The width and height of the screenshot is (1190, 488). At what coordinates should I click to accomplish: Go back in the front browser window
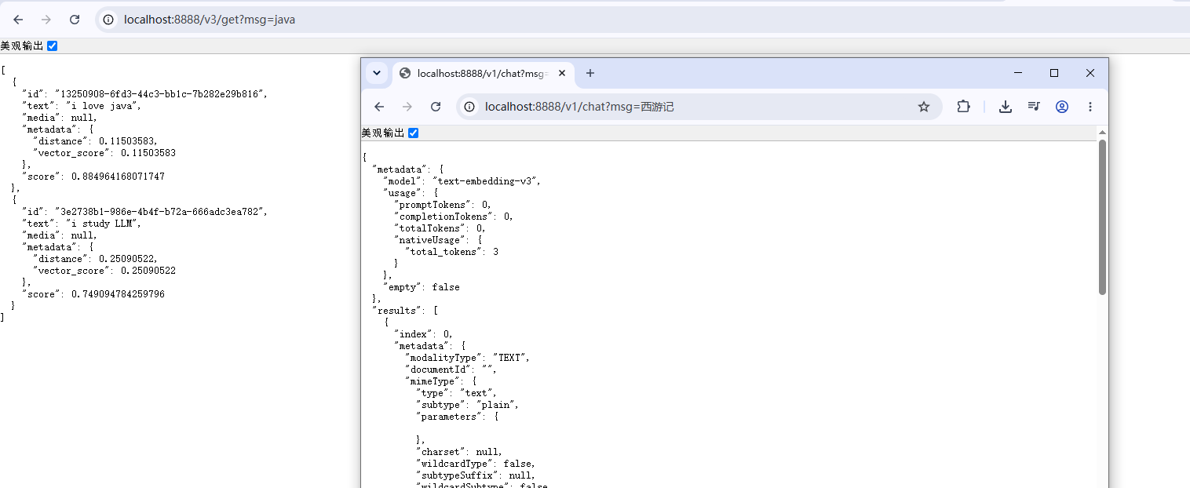click(x=379, y=107)
